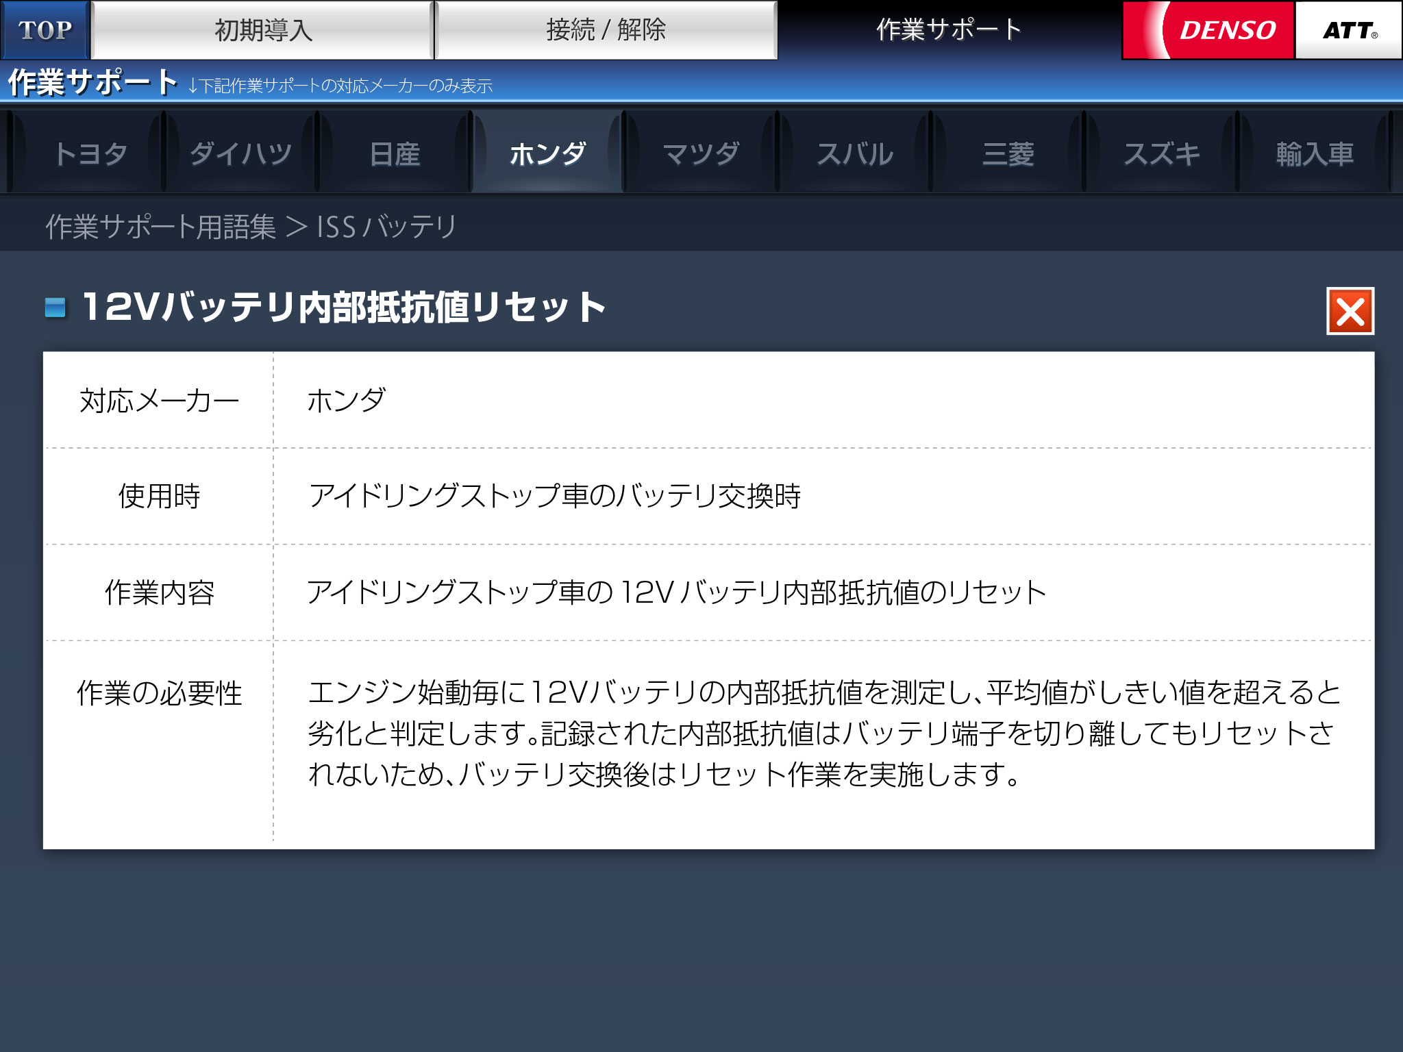The width and height of the screenshot is (1403, 1052).
Task: Open 初期導入 tab
Action: click(x=263, y=30)
